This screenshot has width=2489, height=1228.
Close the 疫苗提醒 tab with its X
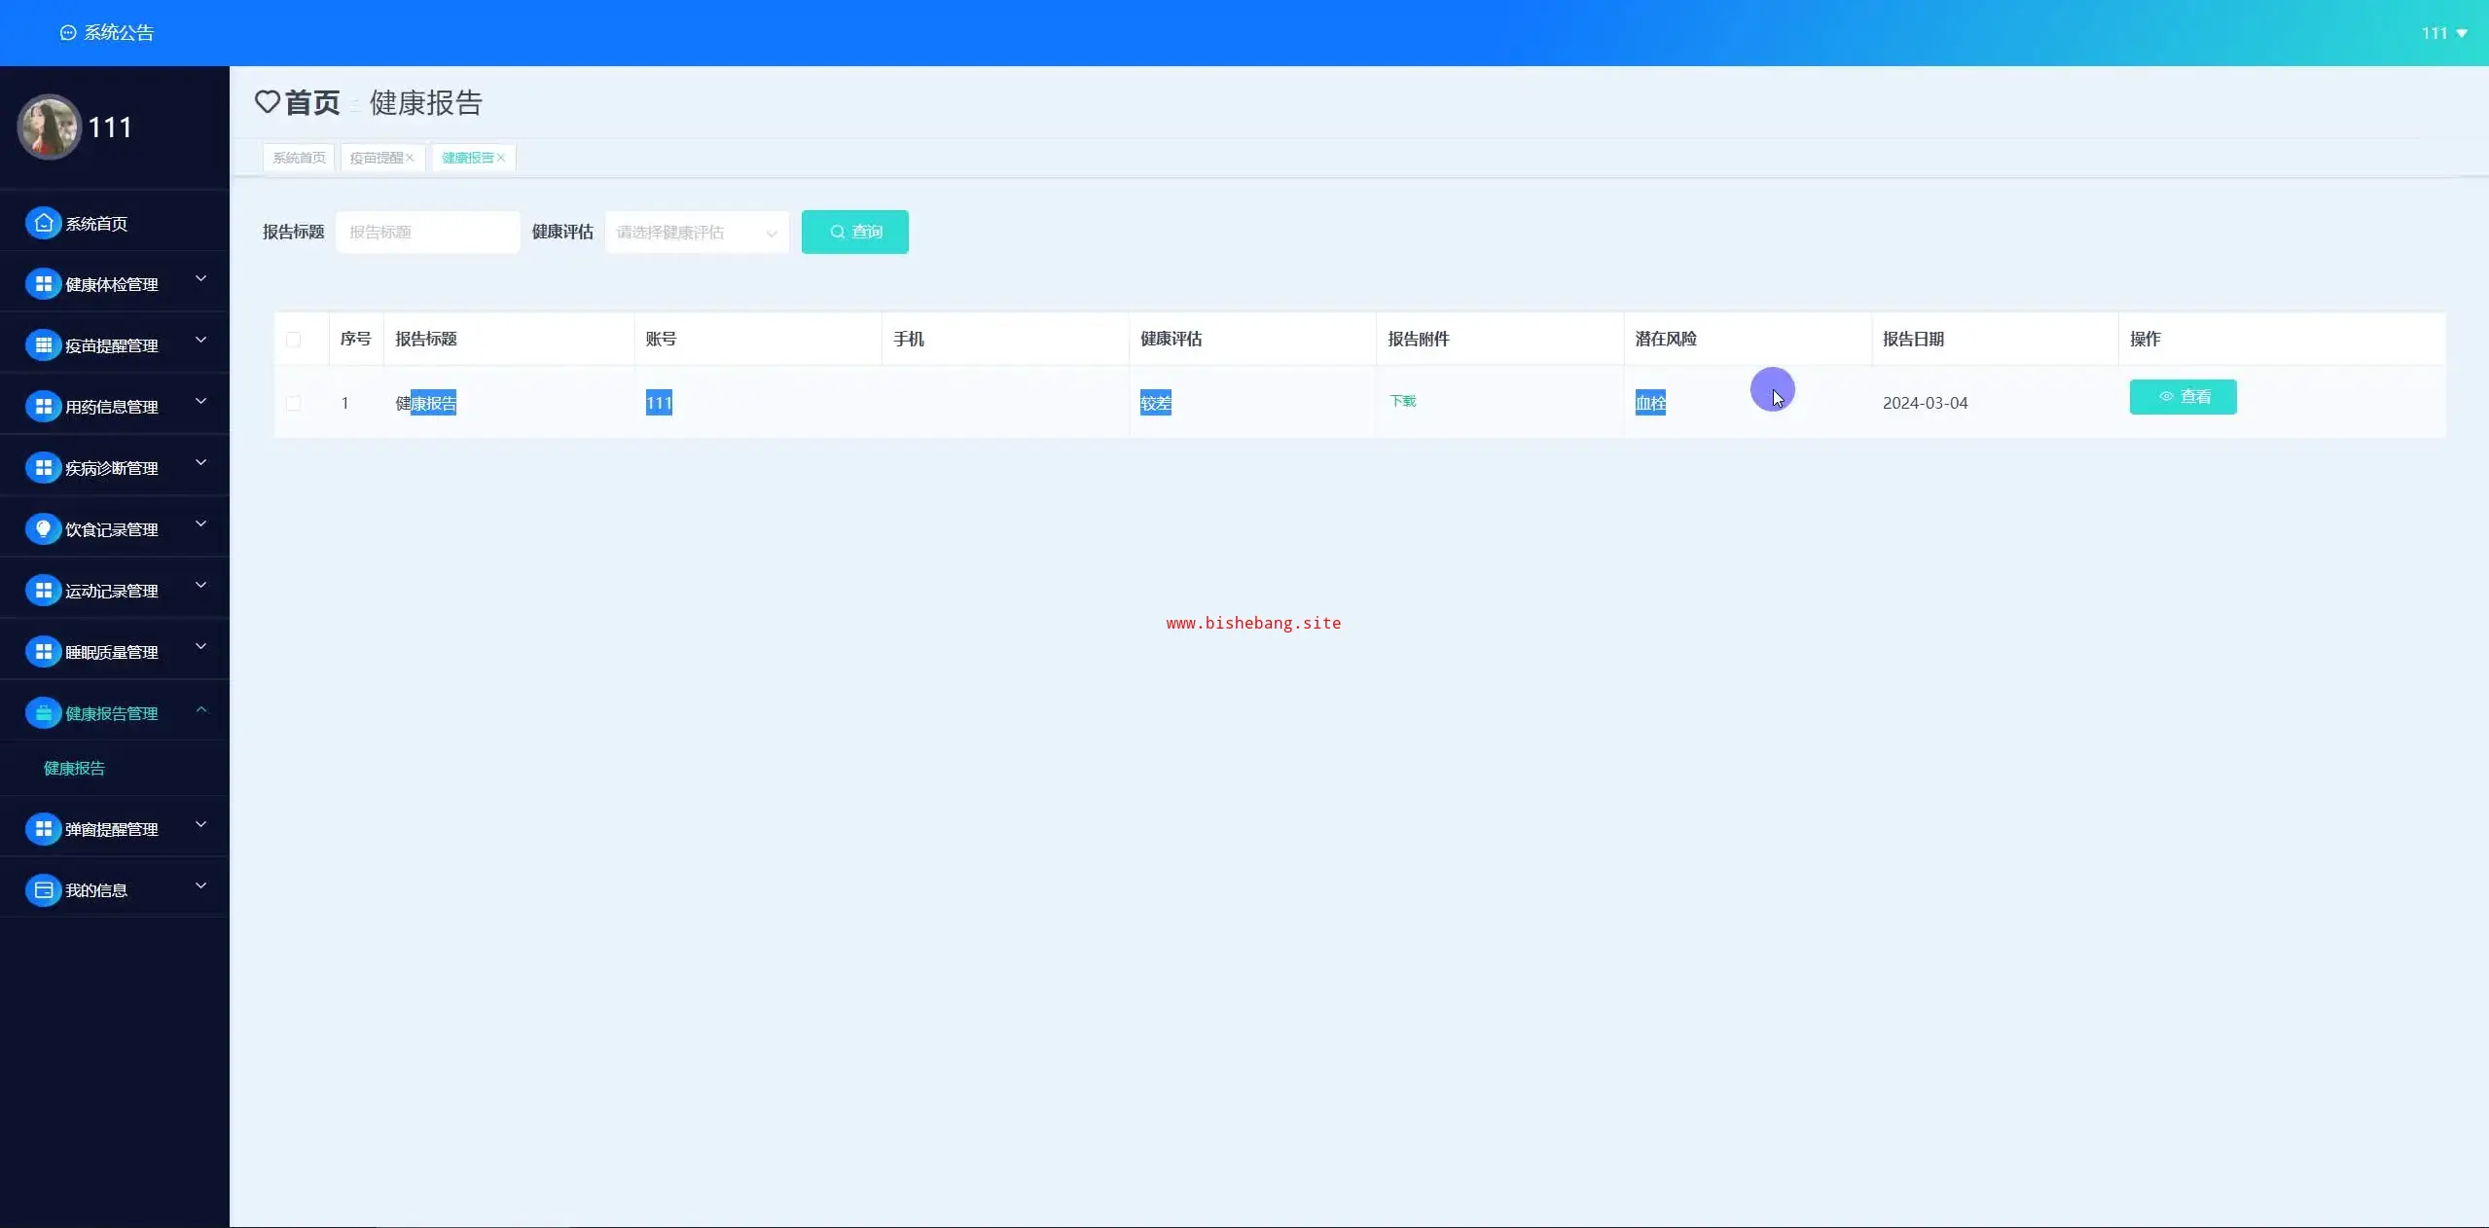411,158
